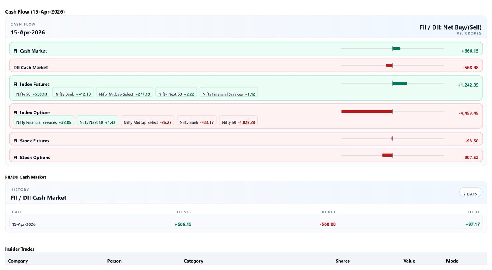This screenshot has height=270, width=492.
Task: Click the 15-Apr-2026 cash flow card date
Action: click(x=27, y=32)
